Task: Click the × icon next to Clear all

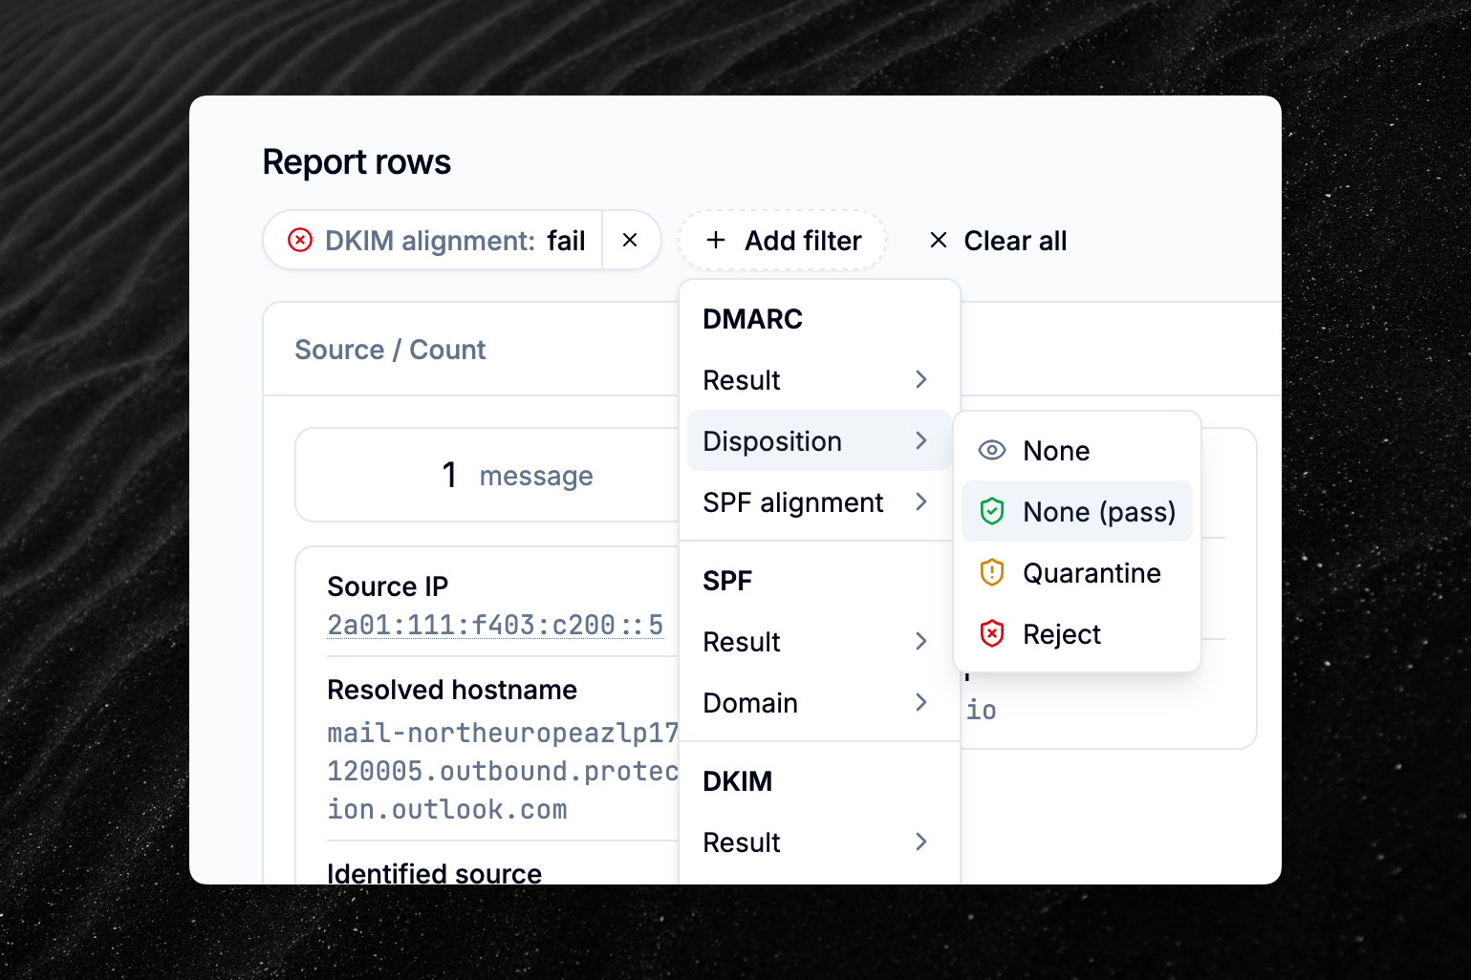Action: click(938, 240)
